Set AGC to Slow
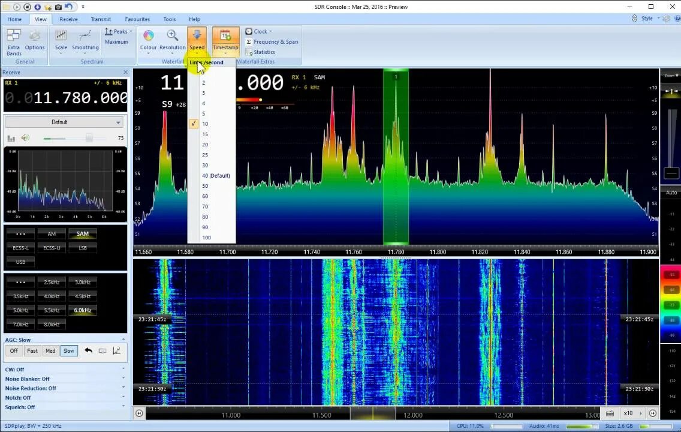The image size is (681, 432). tap(68, 351)
